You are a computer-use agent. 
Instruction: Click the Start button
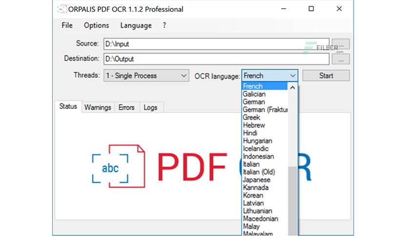click(326, 76)
